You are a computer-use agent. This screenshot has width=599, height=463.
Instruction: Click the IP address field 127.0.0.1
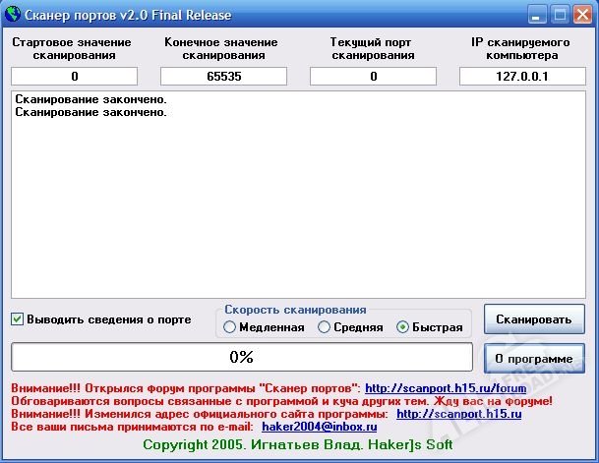[522, 77]
